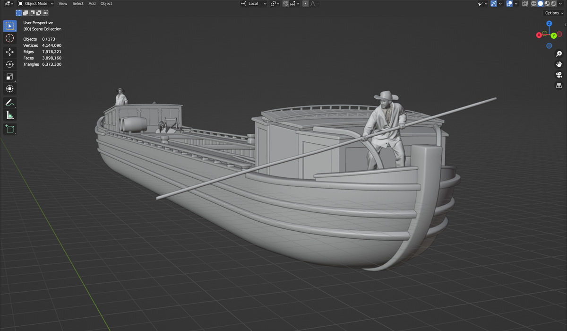Open the View menu
The width and height of the screenshot is (567, 331).
(x=63, y=4)
